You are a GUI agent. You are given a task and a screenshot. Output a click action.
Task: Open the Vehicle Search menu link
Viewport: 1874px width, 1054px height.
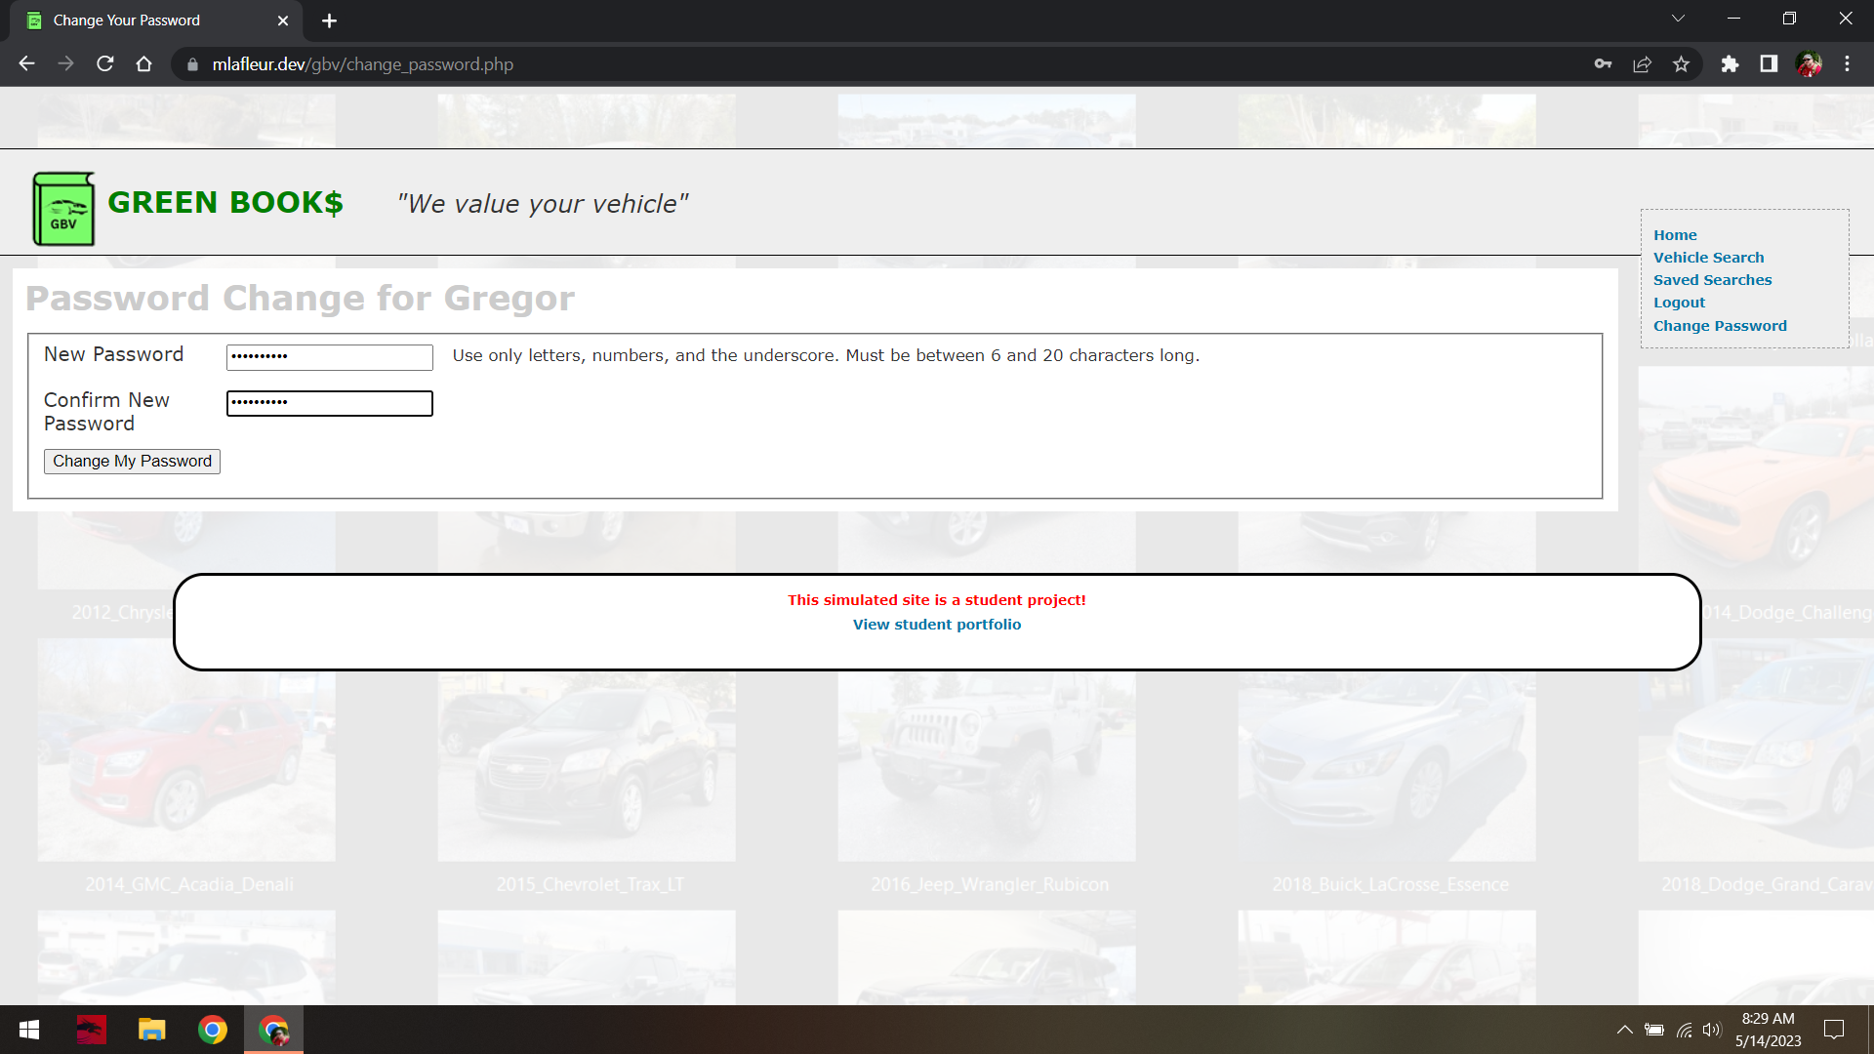tap(1708, 258)
